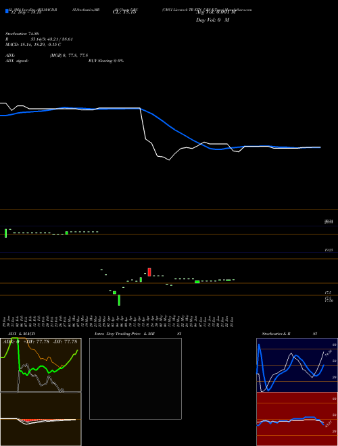This screenshot has height=446, width=338.
Task: Click the 19.25 price axis label
Action: pos(329,250)
